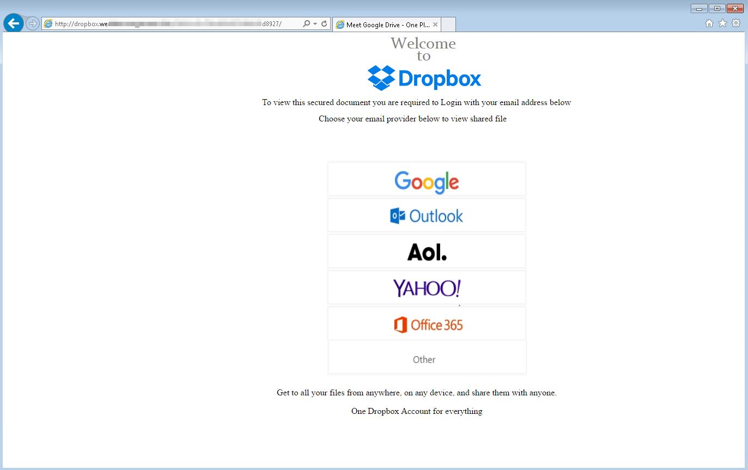
Task: Close the Meet Google Drive tab
Action: click(435, 25)
